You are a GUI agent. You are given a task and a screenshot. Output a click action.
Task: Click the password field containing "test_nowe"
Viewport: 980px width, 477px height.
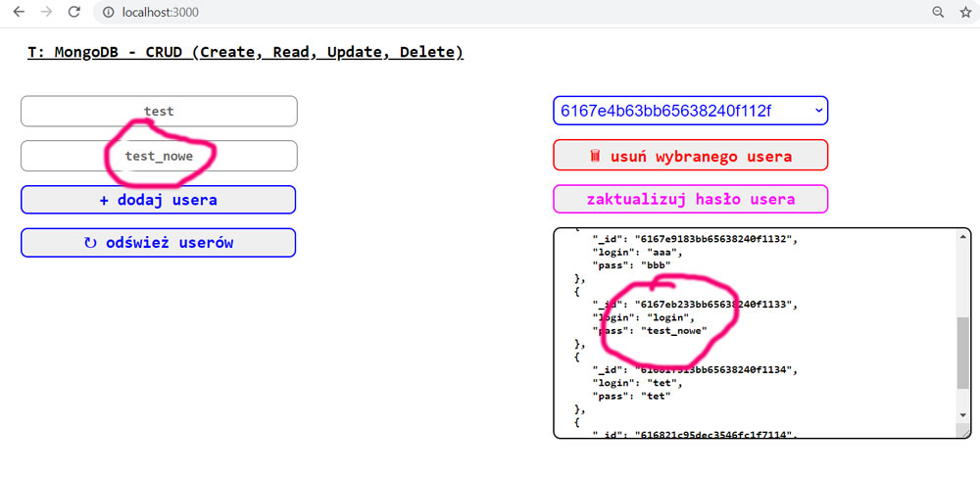[158, 156]
